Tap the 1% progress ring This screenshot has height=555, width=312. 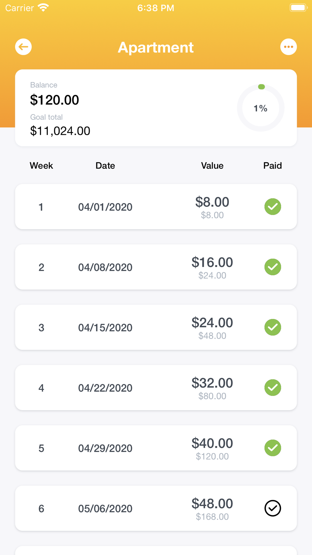point(261,108)
